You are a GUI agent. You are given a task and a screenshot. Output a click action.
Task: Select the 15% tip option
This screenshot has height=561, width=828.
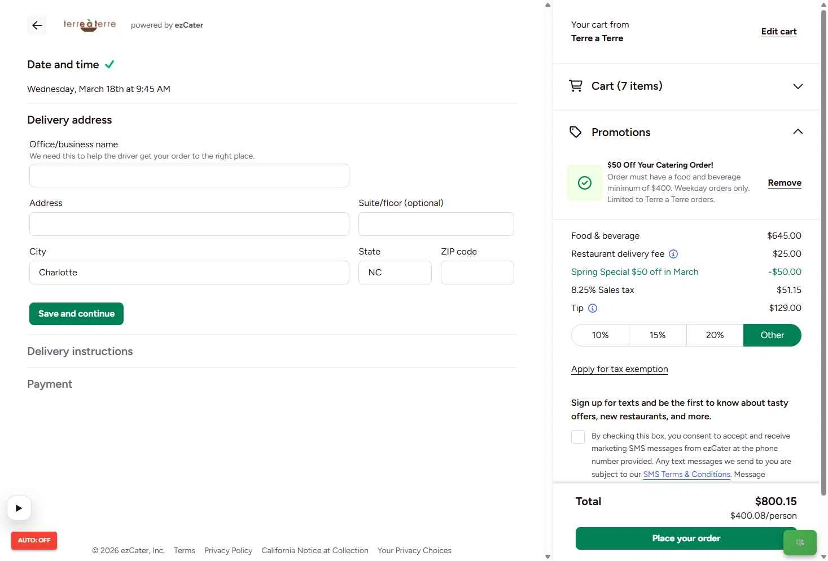tap(658, 335)
